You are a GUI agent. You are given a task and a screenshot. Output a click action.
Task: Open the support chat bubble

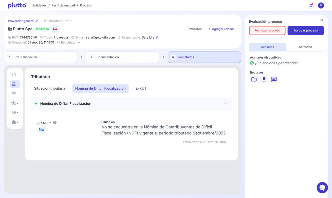pos(322,187)
